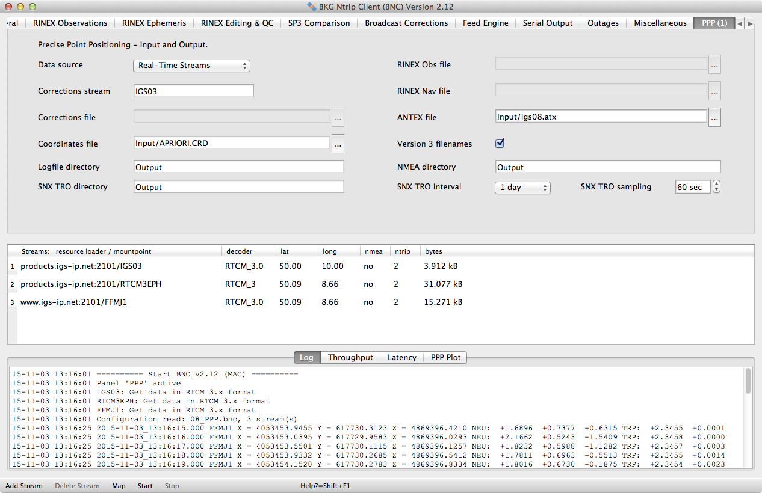762x493 pixels.
Task: Click the Corrections stream input field
Action: [193, 91]
